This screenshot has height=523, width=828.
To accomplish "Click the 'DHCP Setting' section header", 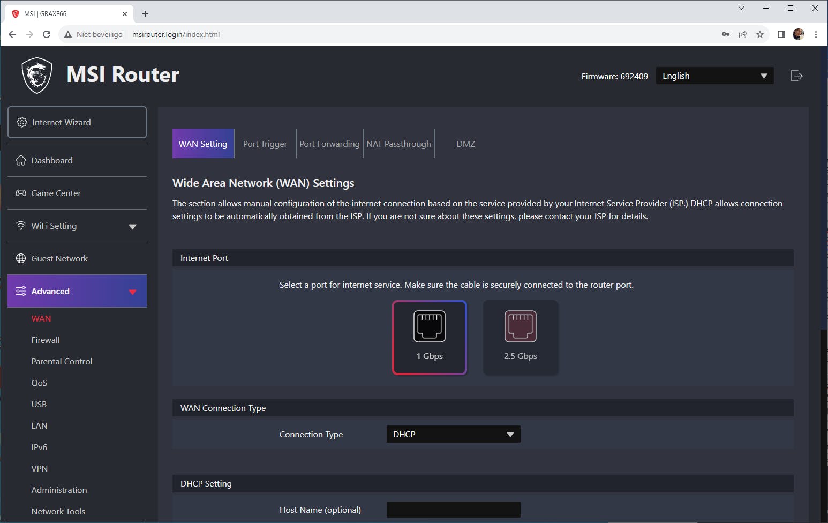I will pos(483,483).
